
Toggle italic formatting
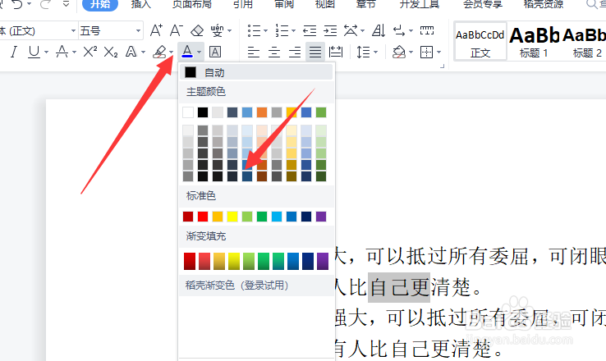(x=14, y=52)
